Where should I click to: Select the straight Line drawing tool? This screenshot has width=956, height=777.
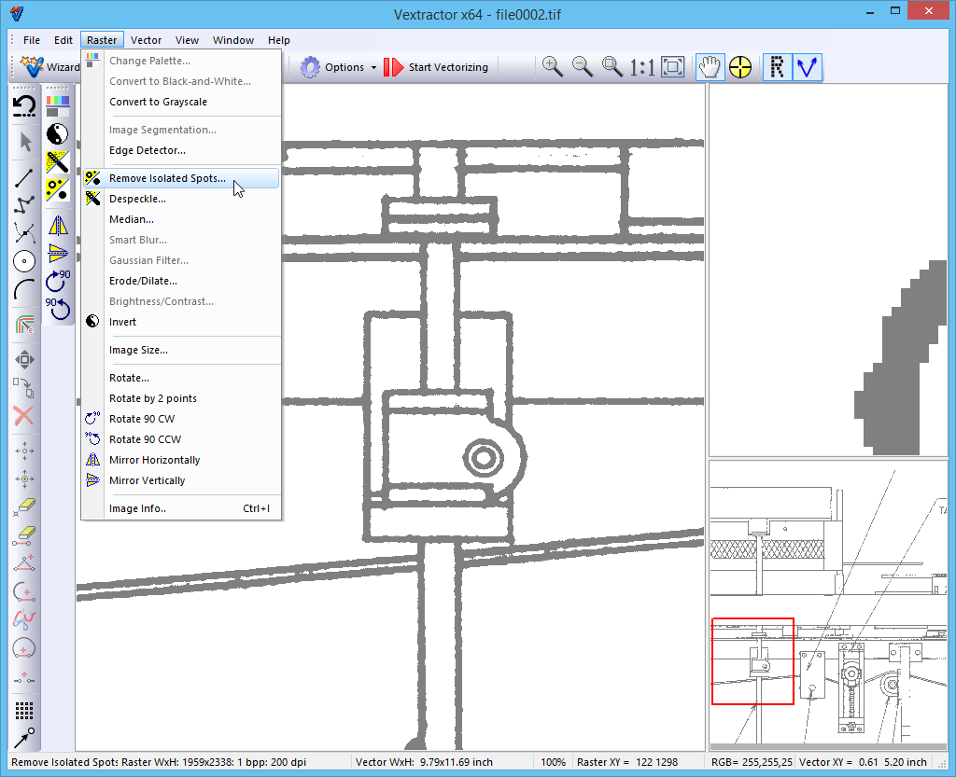click(24, 178)
